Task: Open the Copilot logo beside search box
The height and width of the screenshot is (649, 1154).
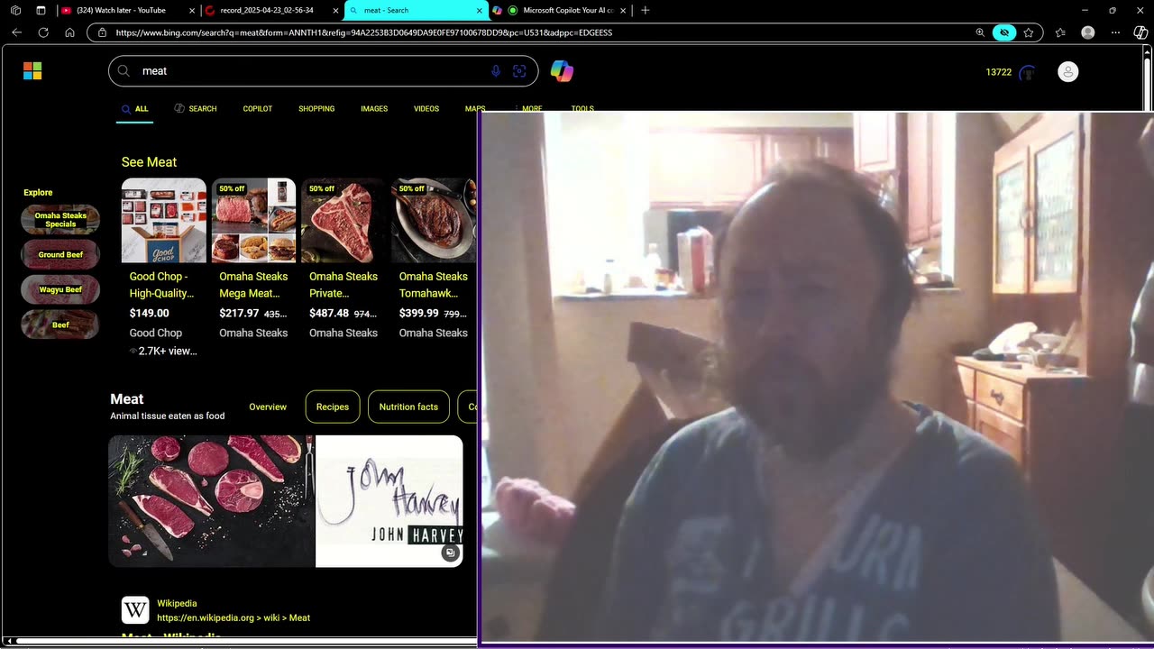Action: (x=562, y=71)
